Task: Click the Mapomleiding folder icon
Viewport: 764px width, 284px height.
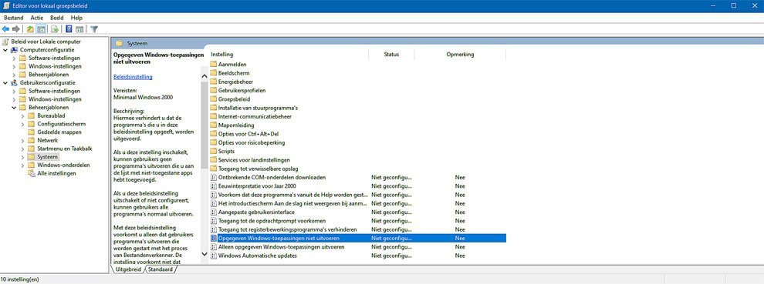Action: click(214, 125)
